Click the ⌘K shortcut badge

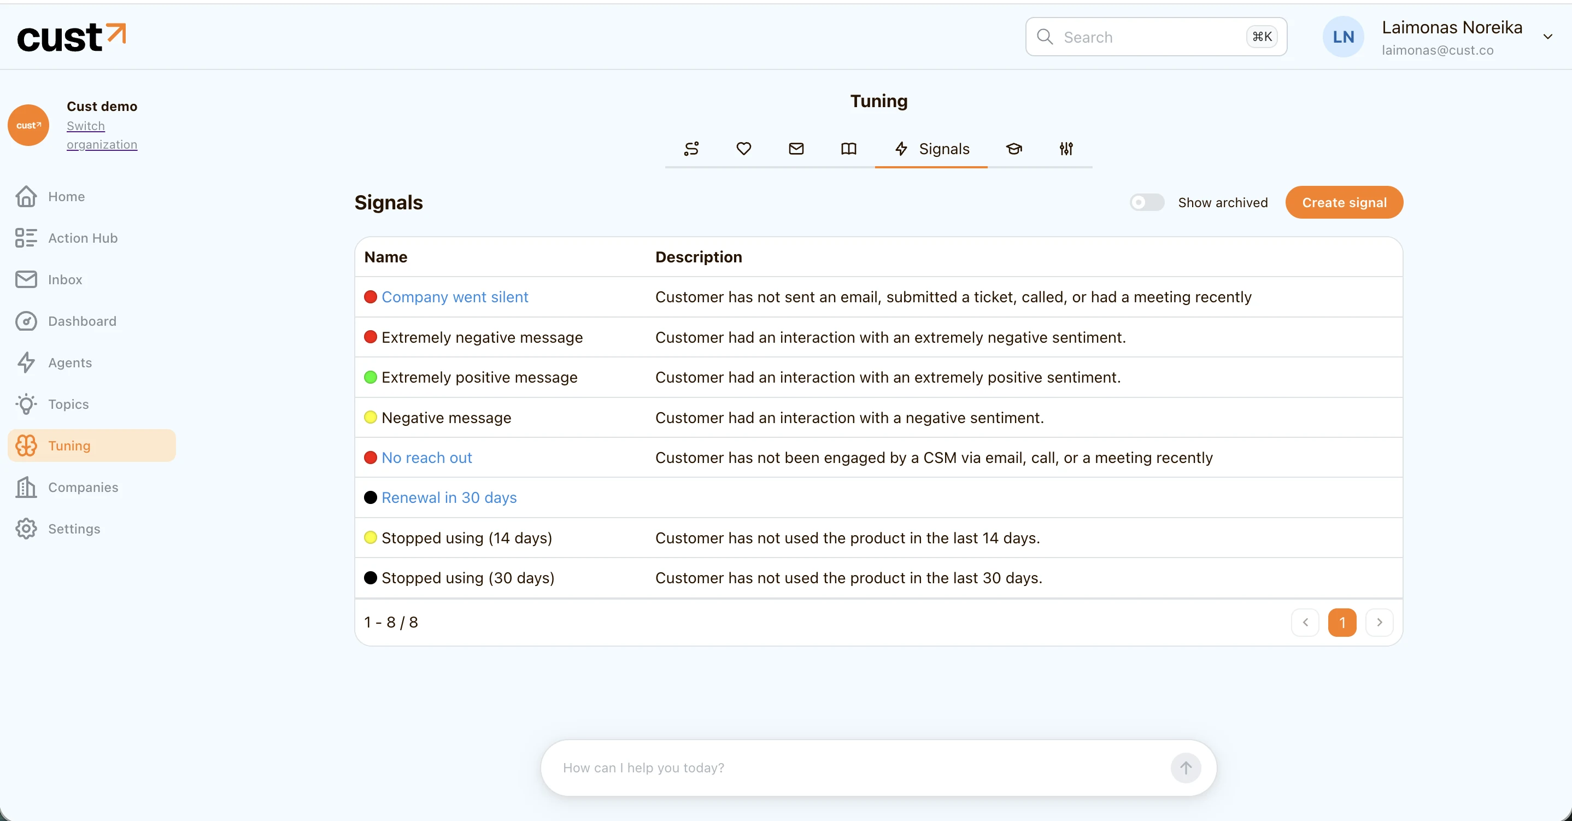[1262, 37]
